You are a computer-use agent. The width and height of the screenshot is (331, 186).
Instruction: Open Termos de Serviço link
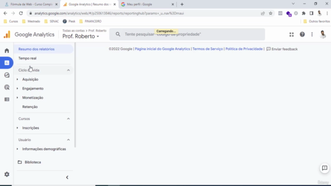point(207,49)
